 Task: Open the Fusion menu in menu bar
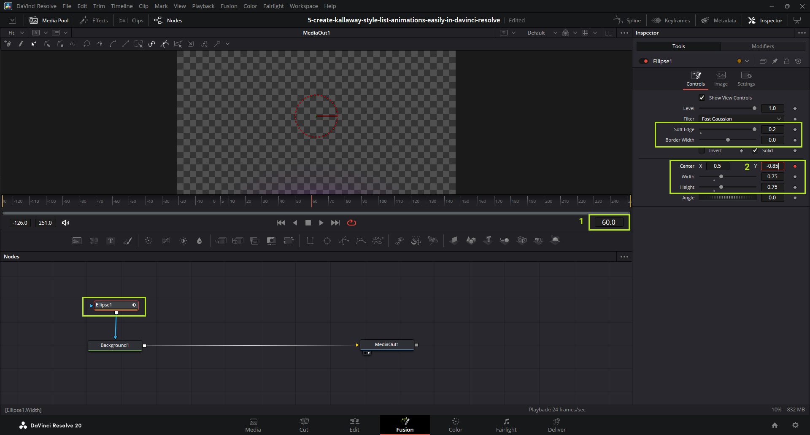[229, 6]
